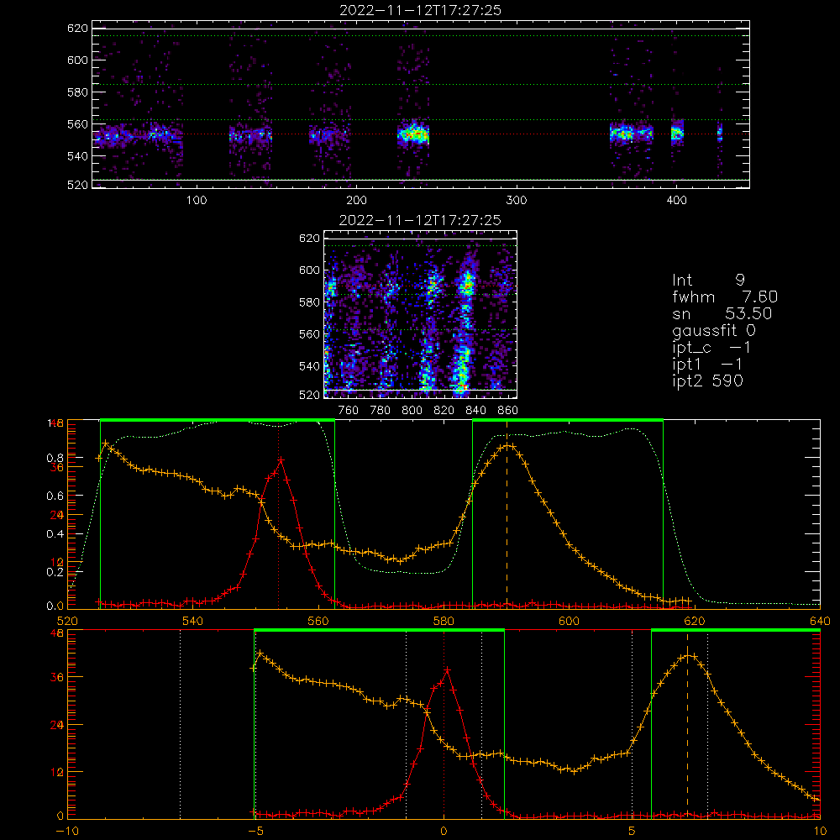This screenshot has width=840, height=840.
Task: Click y-axis label 540 on top spectrogram
Action: click(x=77, y=156)
